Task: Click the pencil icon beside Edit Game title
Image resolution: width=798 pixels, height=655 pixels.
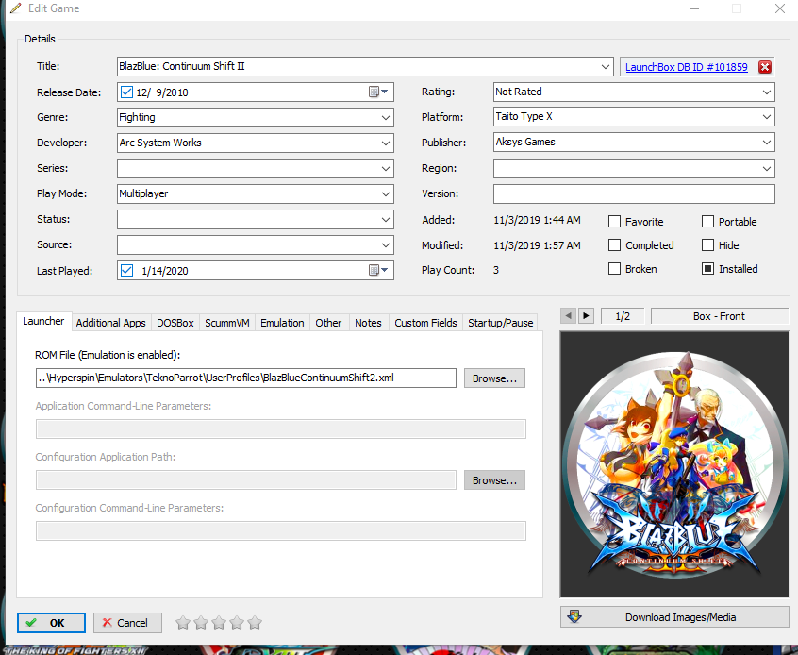Action: [x=16, y=8]
